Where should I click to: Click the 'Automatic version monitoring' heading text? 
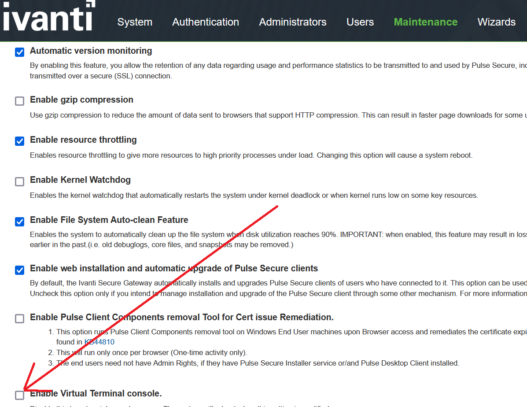coord(91,51)
